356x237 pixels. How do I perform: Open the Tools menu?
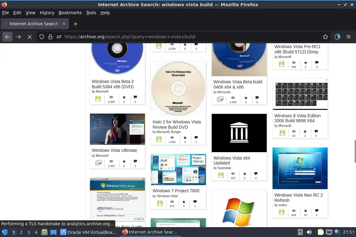pyautogui.click(x=91, y=13)
